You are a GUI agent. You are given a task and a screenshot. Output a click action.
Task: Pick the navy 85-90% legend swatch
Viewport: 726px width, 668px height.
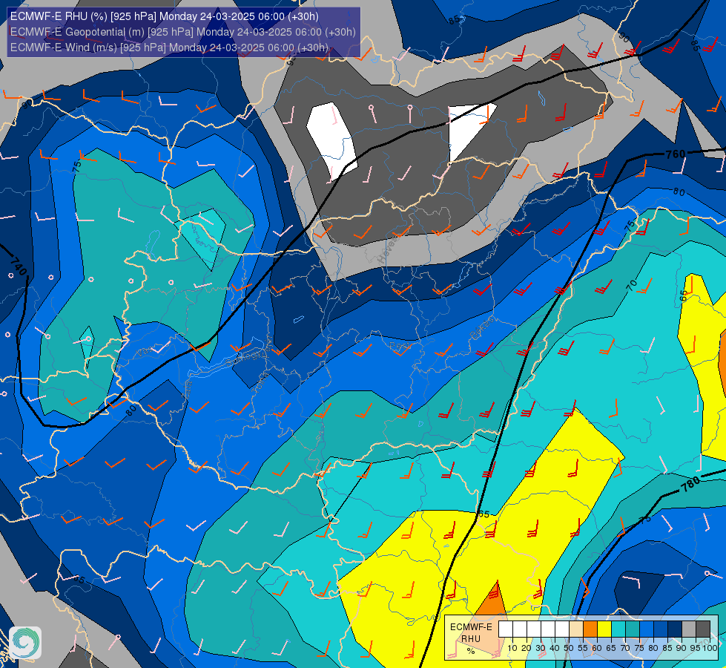pos(675,629)
